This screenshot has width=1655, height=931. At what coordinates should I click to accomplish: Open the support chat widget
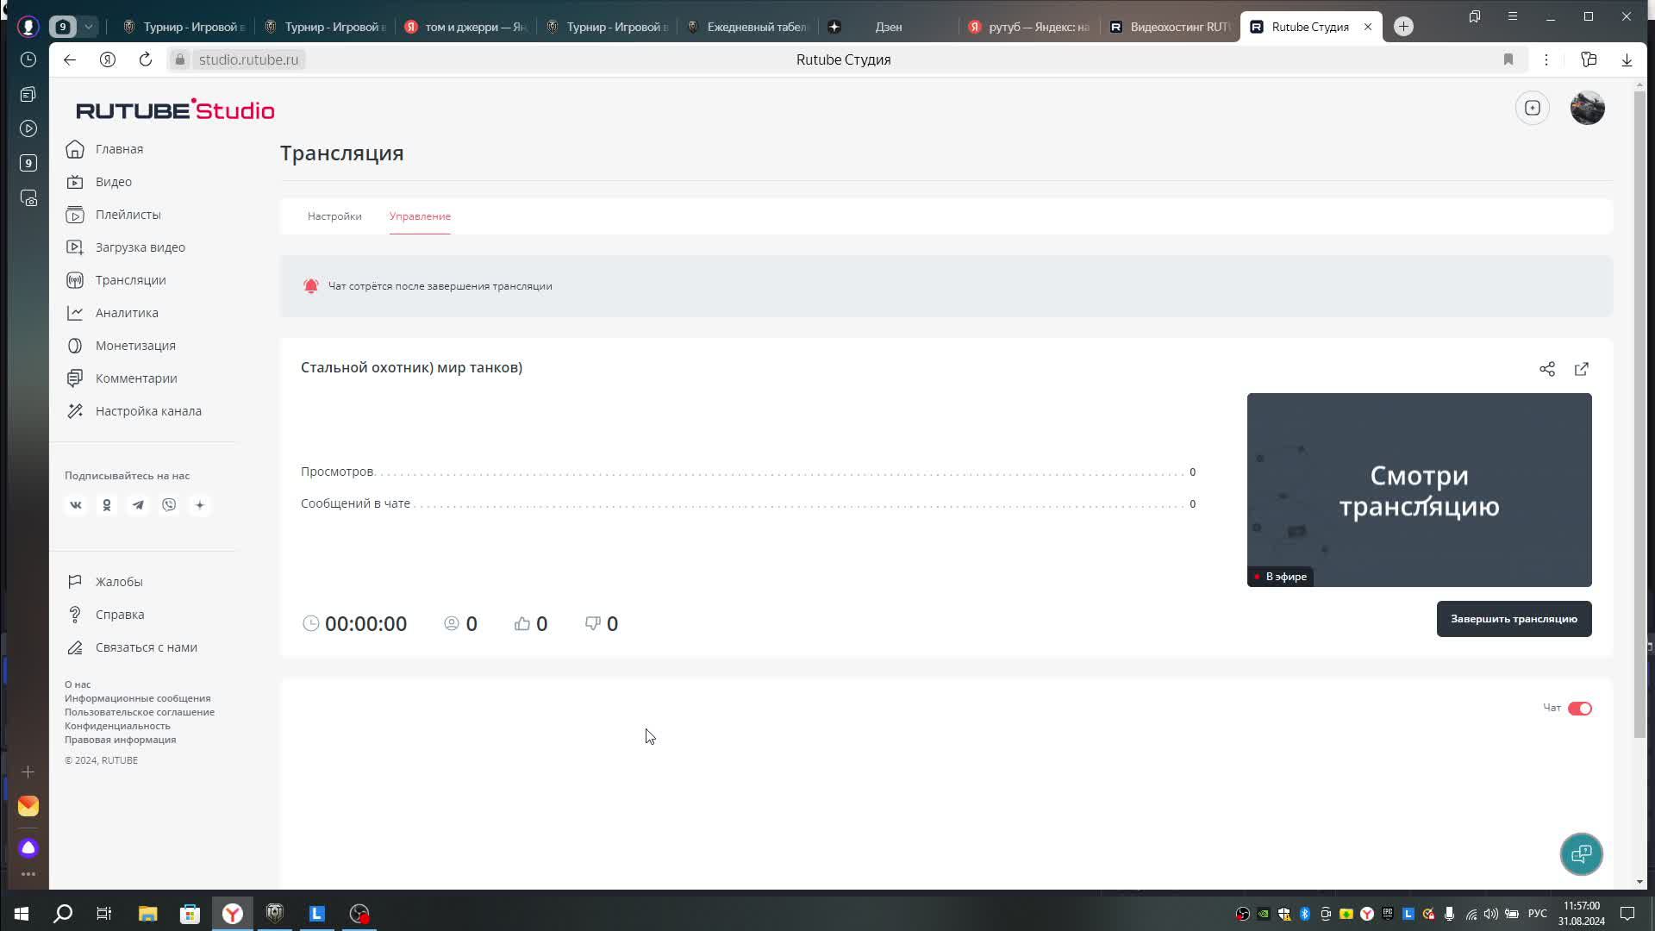pyautogui.click(x=1581, y=854)
